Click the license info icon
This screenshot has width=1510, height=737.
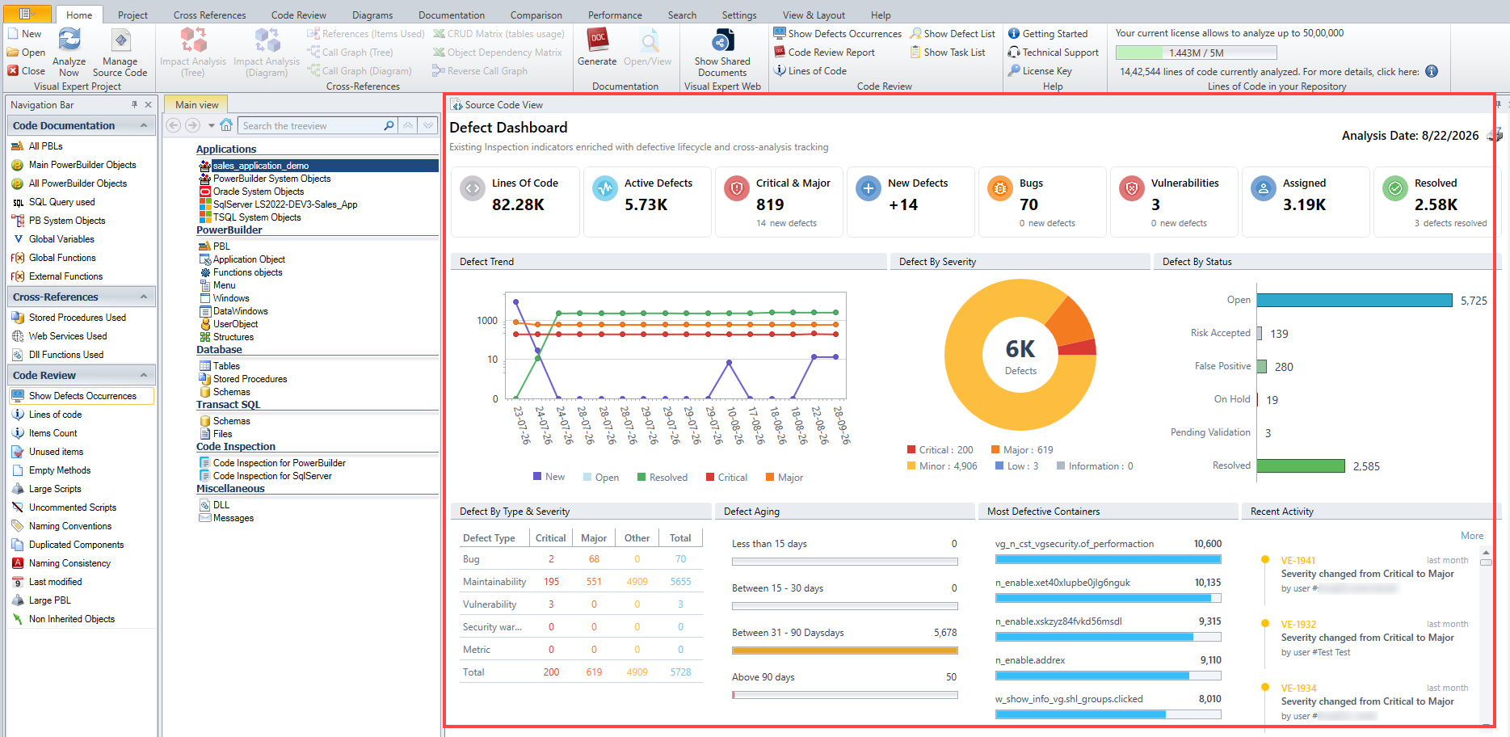1432,71
